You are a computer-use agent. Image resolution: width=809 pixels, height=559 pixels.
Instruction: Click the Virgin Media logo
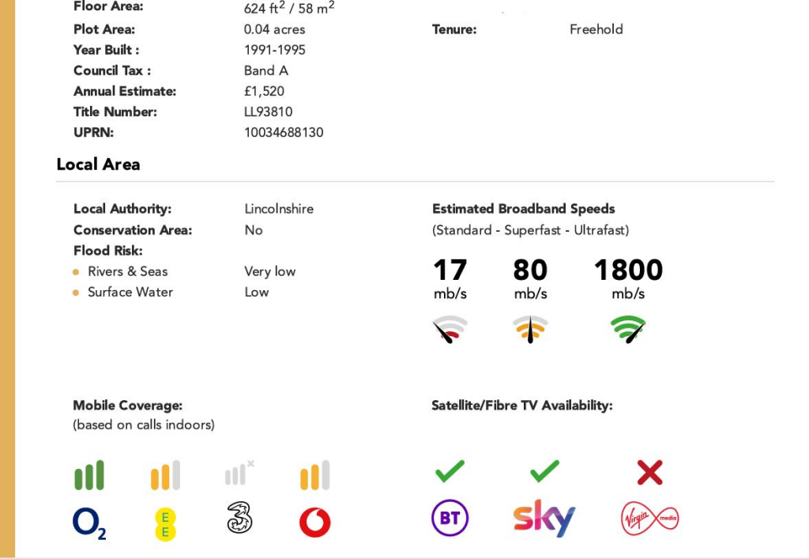point(649,519)
